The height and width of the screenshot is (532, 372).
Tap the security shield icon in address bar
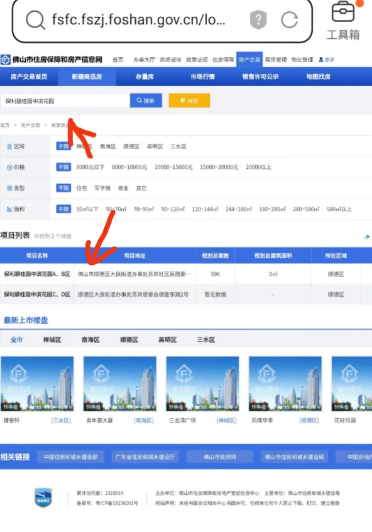[x=258, y=20]
